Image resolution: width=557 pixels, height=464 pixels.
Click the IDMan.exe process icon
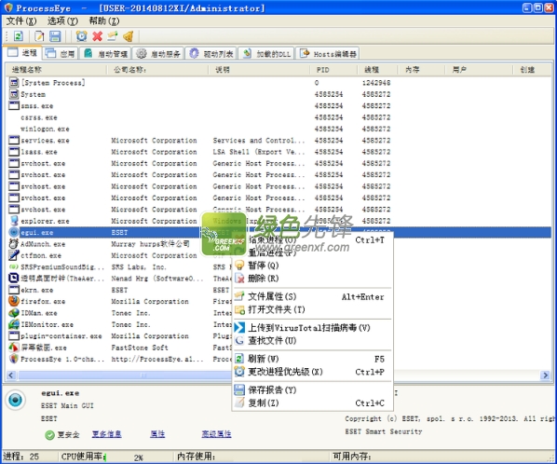pyautogui.click(x=14, y=313)
